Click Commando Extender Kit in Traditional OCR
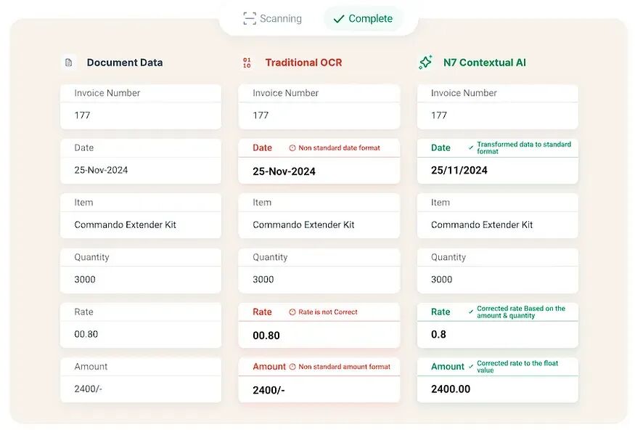 pos(303,225)
